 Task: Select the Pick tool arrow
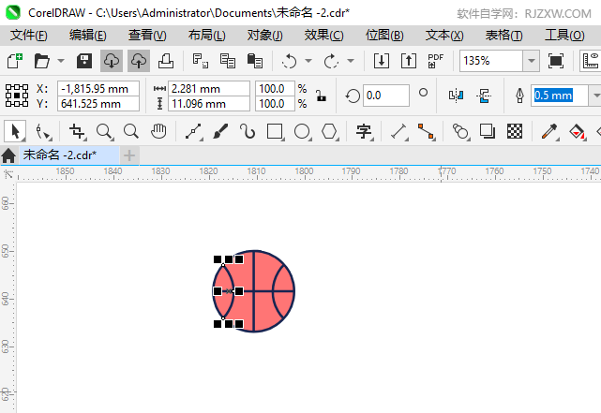tap(15, 131)
